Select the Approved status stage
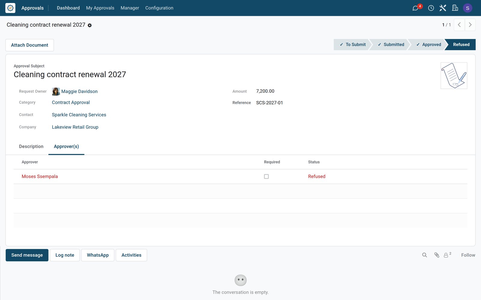 tap(428, 44)
